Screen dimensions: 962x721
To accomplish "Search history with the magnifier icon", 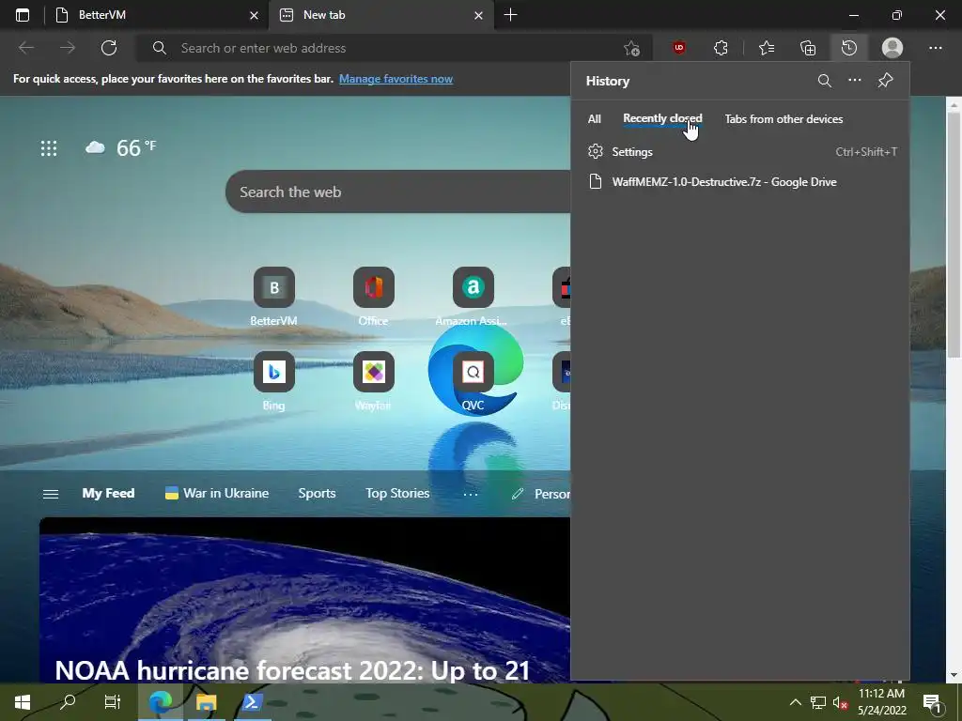I will 825,81.
